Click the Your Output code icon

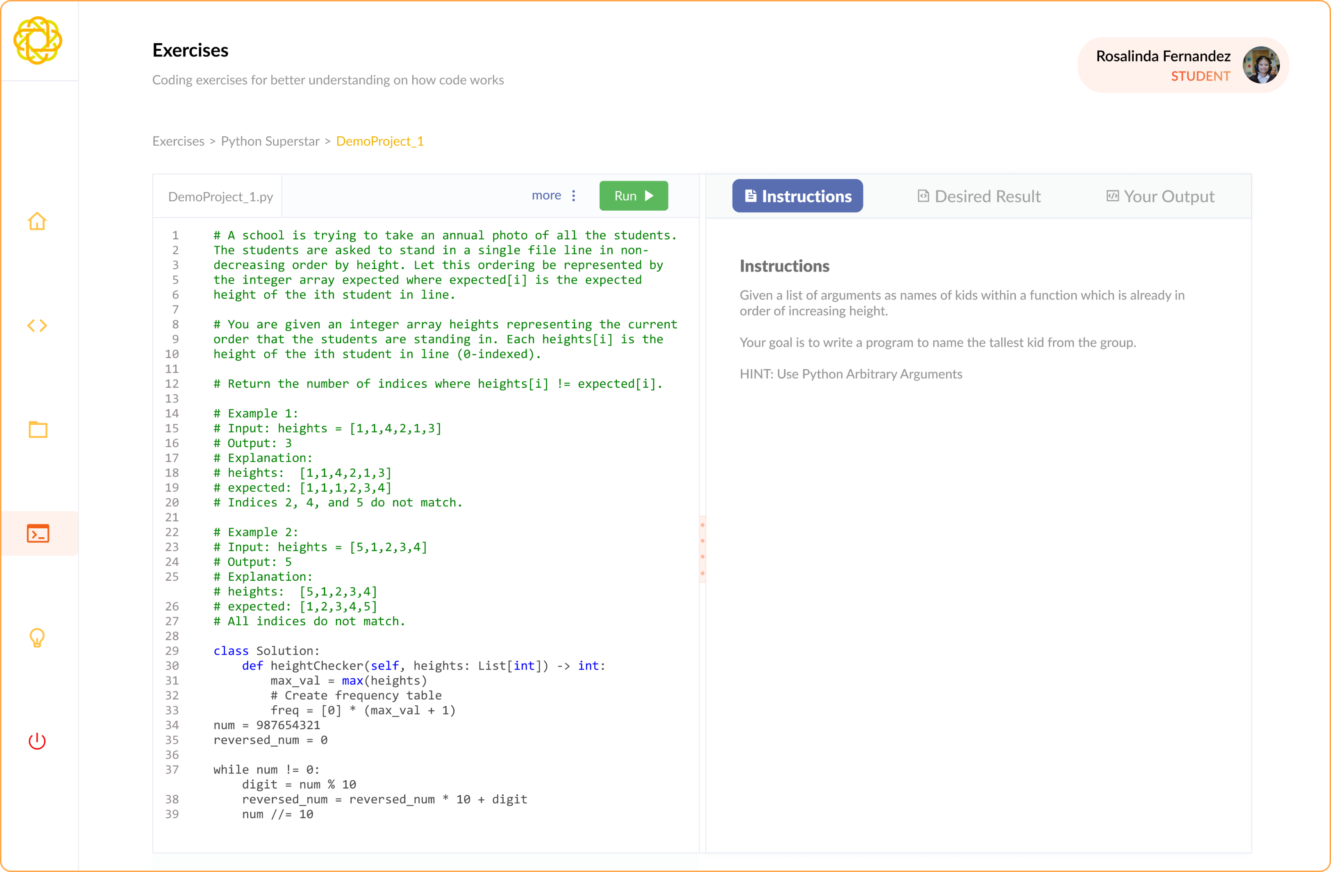point(1112,196)
